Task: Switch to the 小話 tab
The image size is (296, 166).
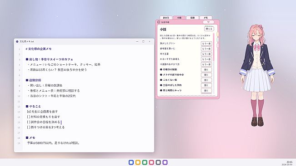Action: pos(179,18)
